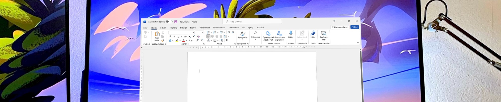
Task: Switch to the Indsæt tab
Action: point(163,28)
